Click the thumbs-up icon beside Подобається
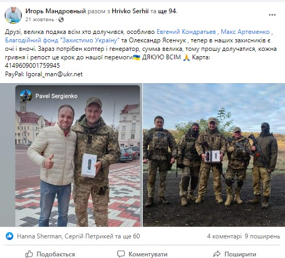This screenshot has width=285, height=258. [x=29, y=254]
